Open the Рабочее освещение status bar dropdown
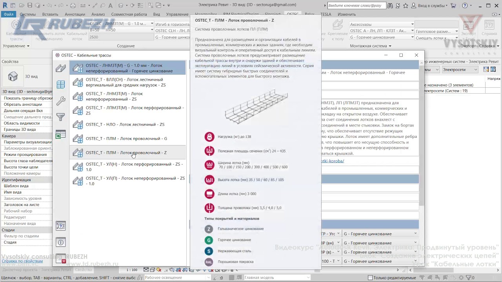The image size is (502, 282). tap(178, 278)
